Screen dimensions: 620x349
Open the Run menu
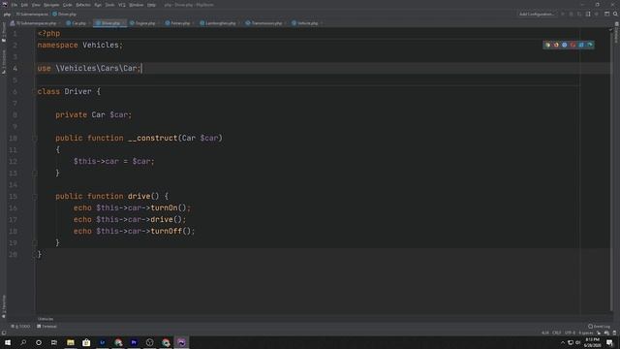pyautogui.click(x=98, y=5)
